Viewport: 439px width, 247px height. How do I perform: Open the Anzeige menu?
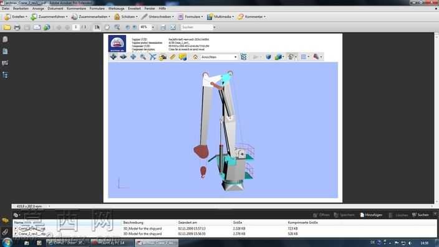click(38, 9)
